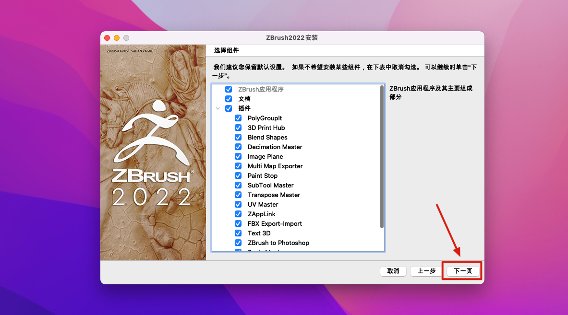Click the ZBrush 2022 artwork banner
Viewport: 568px width, 315px height.
pos(153,153)
